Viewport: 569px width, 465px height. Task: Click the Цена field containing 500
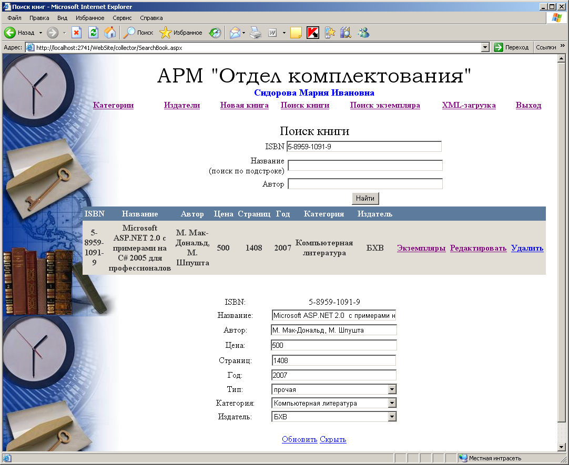click(x=334, y=345)
